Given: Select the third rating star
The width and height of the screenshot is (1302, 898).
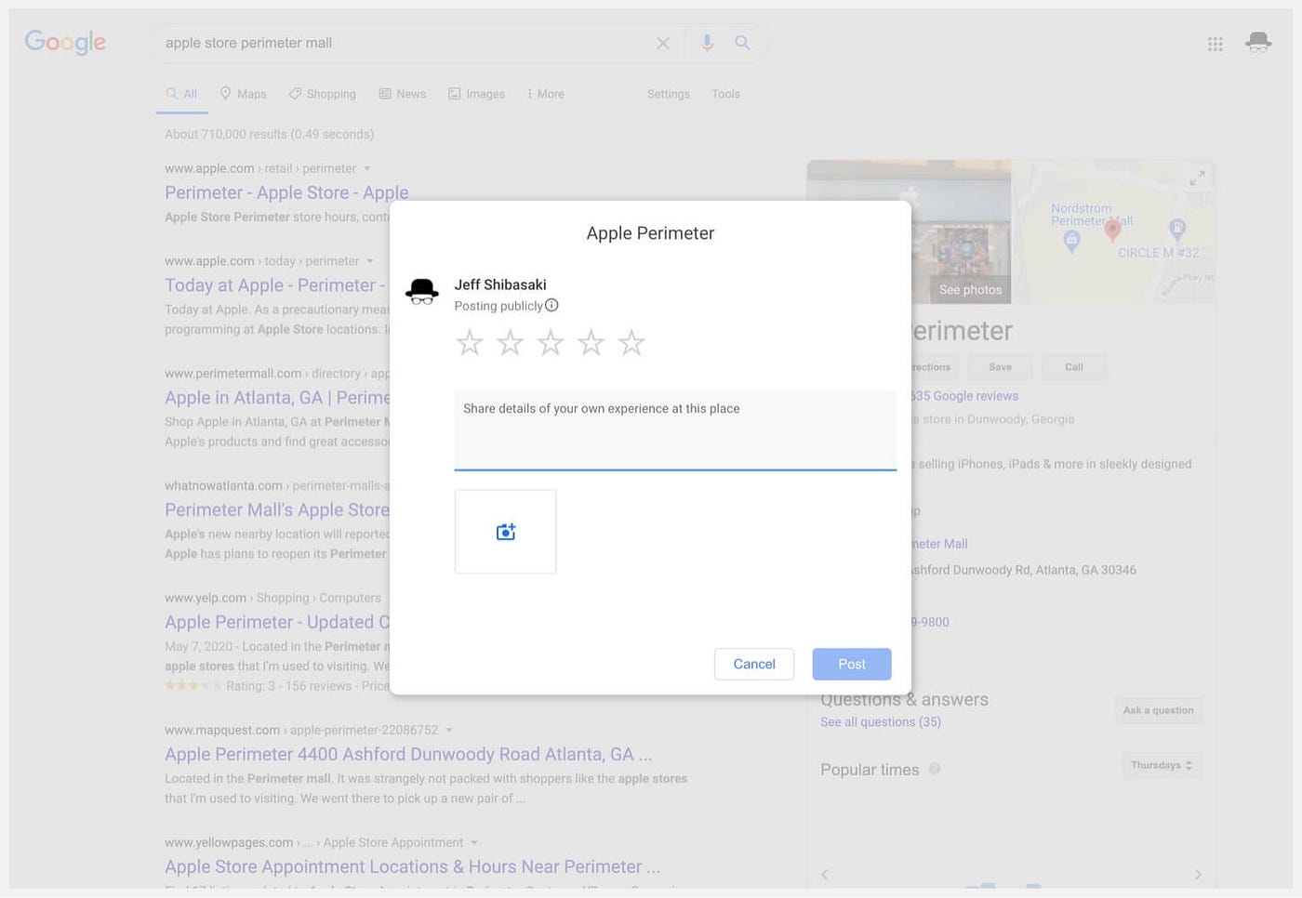Looking at the screenshot, I should [x=551, y=343].
